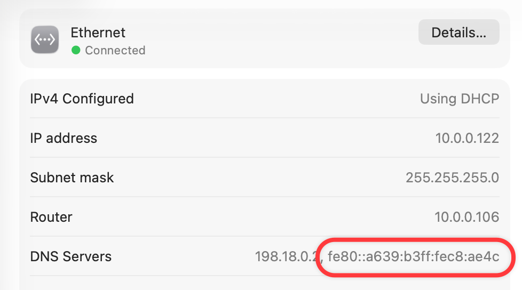Viewport: 522px width, 290px height.
Task: Click the IPv4 Configured row label
Action: pyautogui.click(x=82, y=99)
